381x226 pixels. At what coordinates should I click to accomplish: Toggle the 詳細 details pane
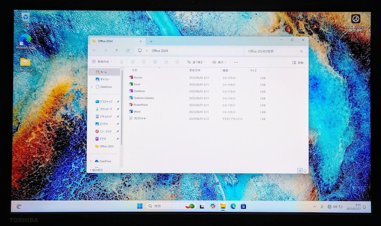298,62
